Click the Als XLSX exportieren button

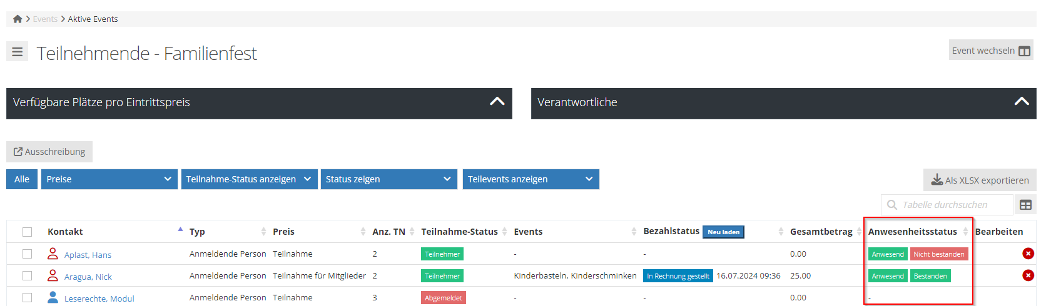coord(980,180)
